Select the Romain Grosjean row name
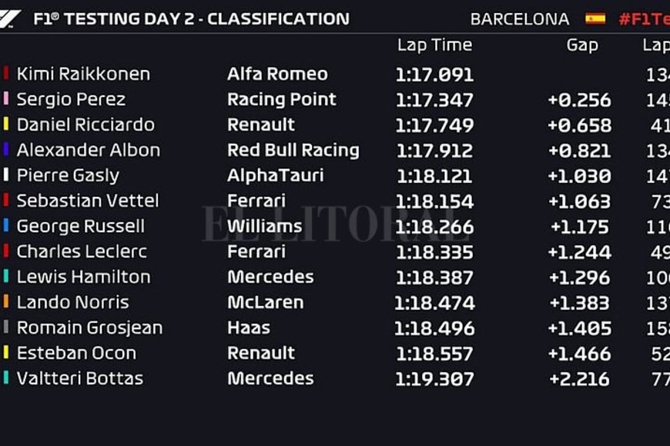The width and height of the screenshot is (670, 446). [x=89, y=328]
